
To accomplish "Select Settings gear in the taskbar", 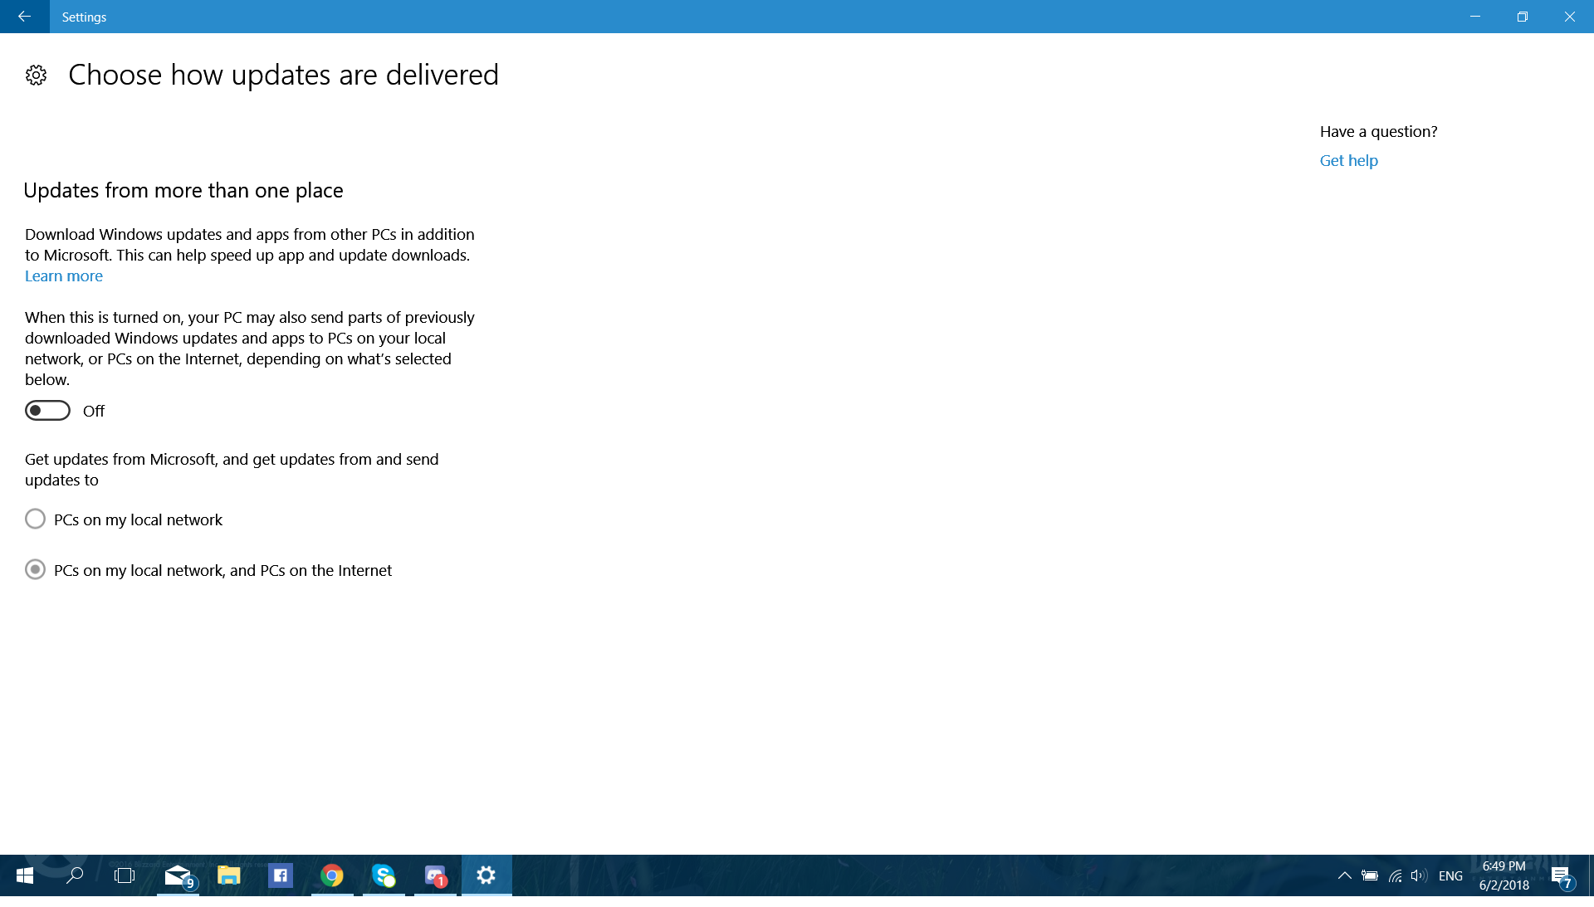I will (487, 875).
